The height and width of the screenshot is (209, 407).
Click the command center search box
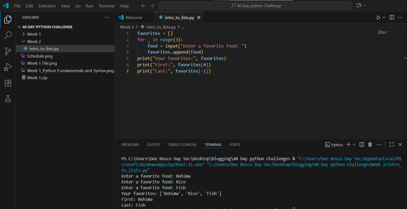click(255, 6)
